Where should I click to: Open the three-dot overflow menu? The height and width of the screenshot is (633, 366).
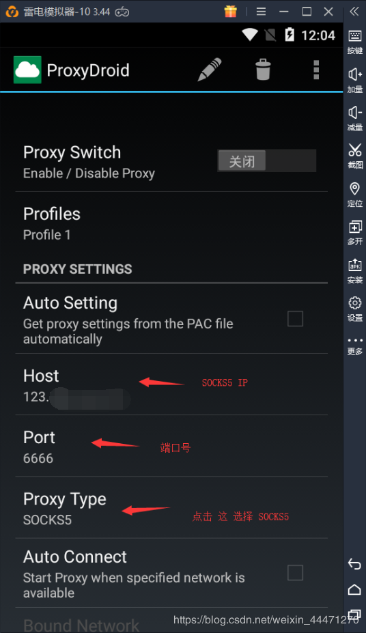316,70
